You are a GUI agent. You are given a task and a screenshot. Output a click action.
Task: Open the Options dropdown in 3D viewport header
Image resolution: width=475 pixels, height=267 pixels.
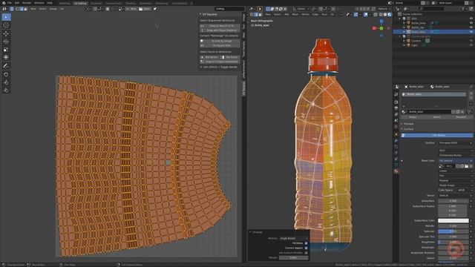384,9
